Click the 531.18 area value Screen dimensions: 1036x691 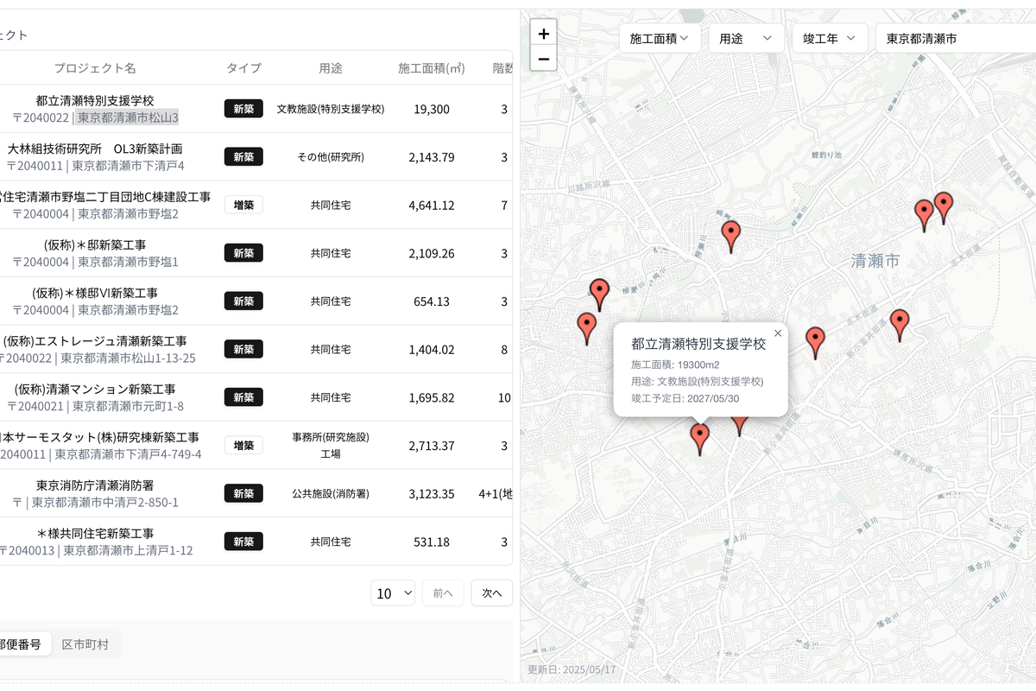coord(432,542)
